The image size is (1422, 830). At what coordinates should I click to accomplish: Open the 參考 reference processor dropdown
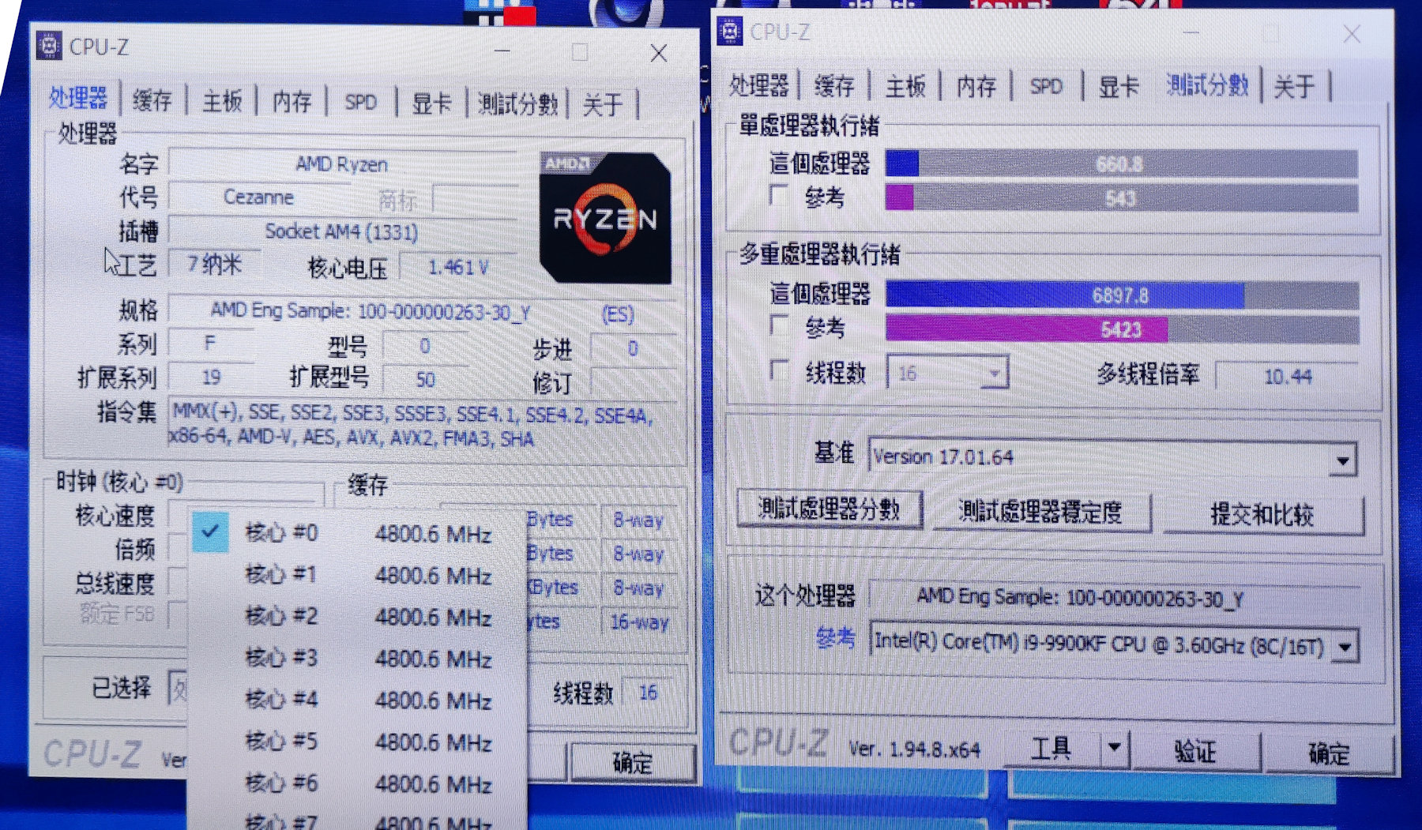[1114, 645]
